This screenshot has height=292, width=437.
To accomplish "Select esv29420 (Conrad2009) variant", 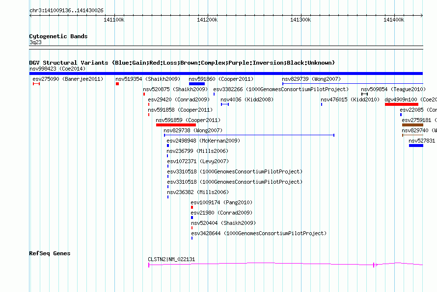I will (179, 99).
